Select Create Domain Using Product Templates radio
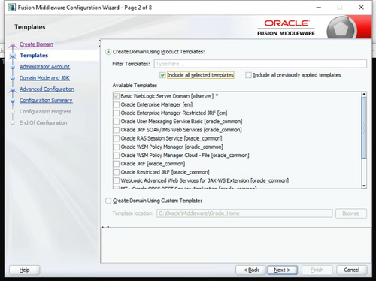This screenshot has width=376, height=281. point(108,52)
